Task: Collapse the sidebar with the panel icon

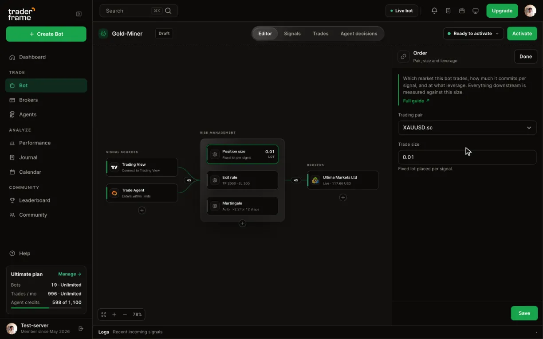Action: [x=79, y=14]
